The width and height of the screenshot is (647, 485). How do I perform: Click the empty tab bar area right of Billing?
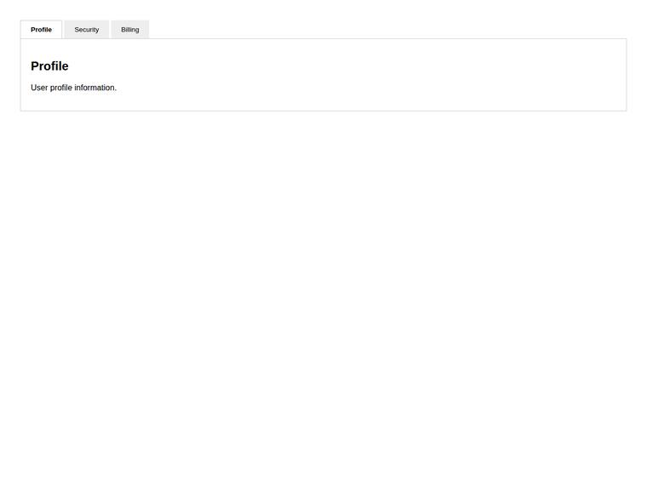(x=388, y=30)
